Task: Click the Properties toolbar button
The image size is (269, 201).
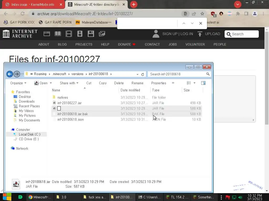Action: (159, 83)
